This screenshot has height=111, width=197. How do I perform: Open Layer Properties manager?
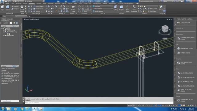[134, 9]
